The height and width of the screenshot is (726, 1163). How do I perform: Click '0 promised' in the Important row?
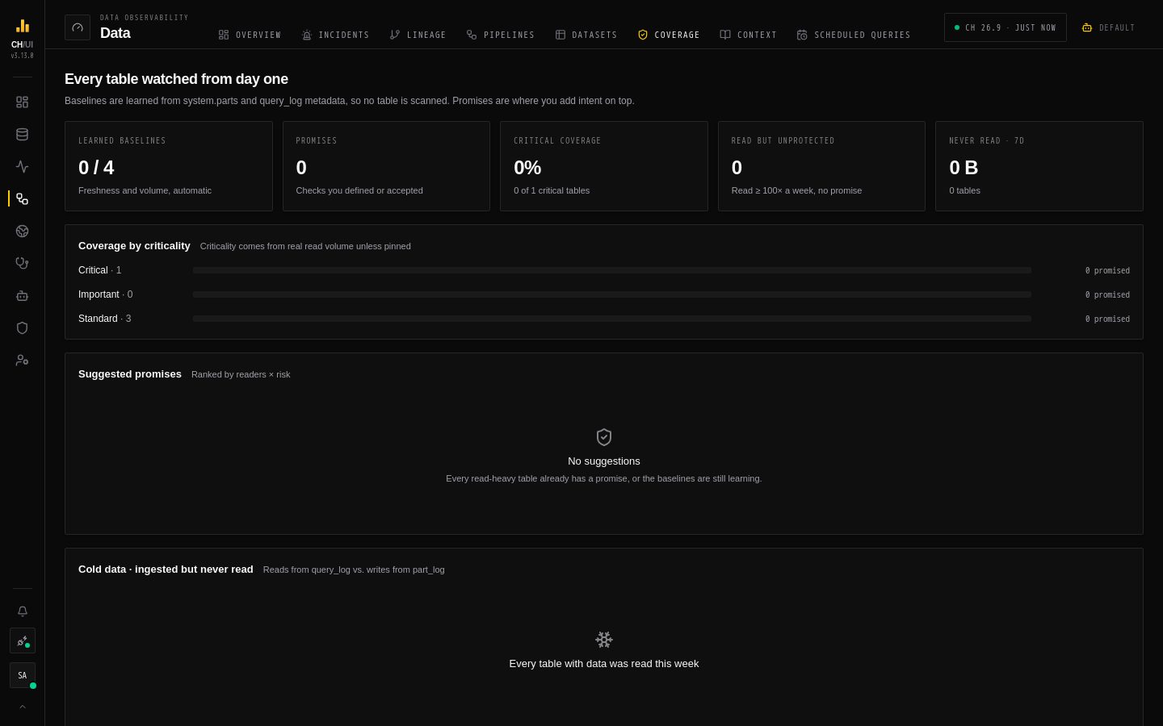pyautogui.click(x=1107, y=294)
